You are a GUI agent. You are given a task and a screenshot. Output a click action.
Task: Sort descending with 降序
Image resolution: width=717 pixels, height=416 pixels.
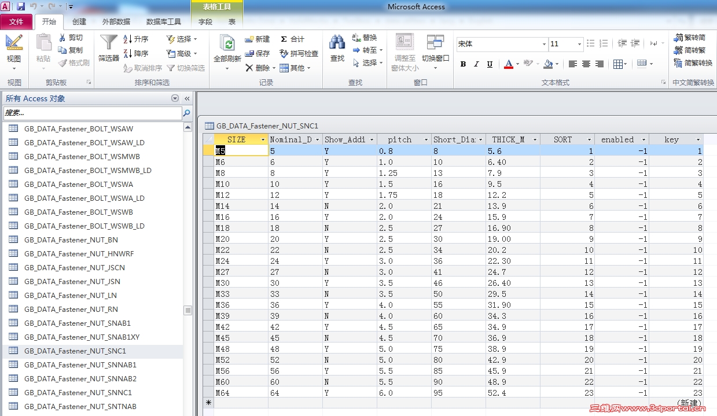[136, 54]
